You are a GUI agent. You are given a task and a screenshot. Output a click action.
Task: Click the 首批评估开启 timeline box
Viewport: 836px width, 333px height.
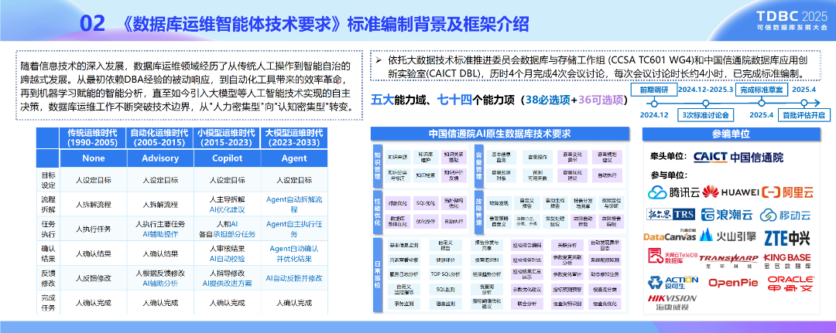click(x=803, y=115)
